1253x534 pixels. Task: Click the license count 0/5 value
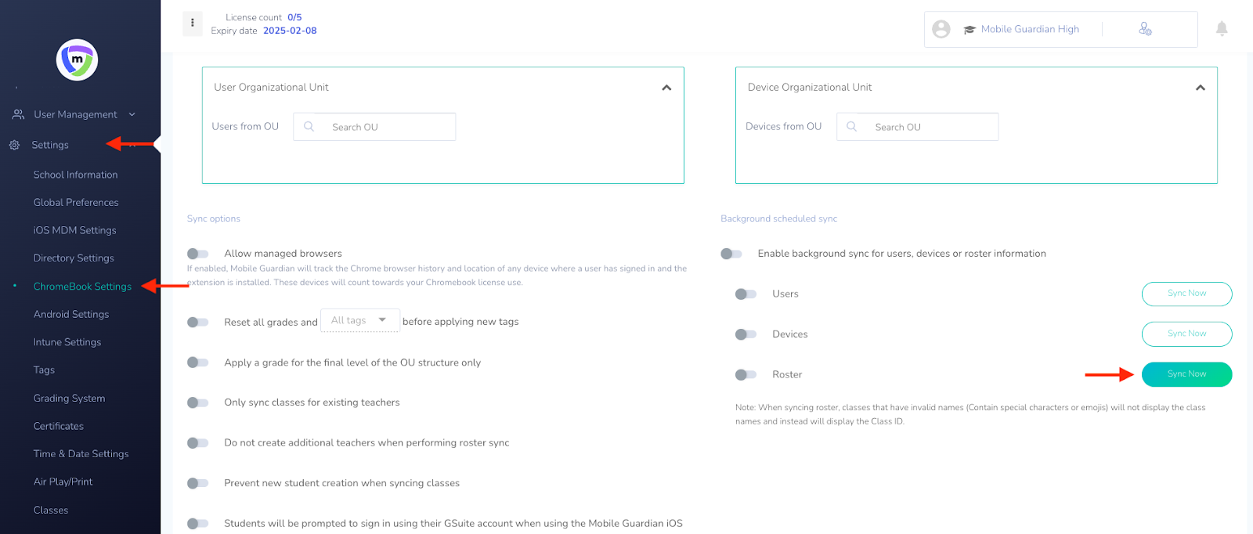click(294, 17)
